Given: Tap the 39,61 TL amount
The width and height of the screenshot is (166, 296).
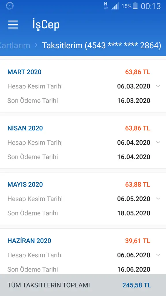Looking at the screenshot, I should click(138, 241).
